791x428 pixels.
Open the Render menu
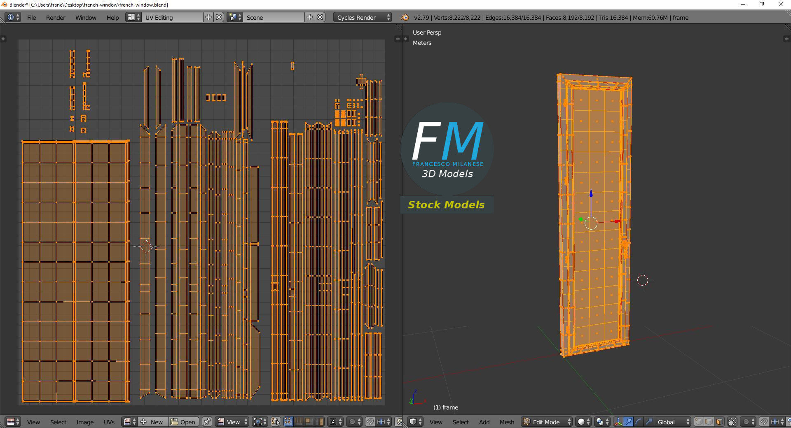pos(56,17)
